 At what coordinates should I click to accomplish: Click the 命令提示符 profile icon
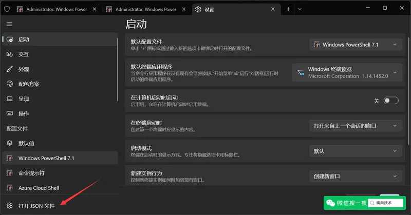pos(10,173)
